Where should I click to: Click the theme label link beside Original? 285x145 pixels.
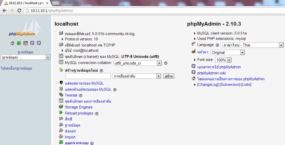pyautogui.click(x=203, y=52)
